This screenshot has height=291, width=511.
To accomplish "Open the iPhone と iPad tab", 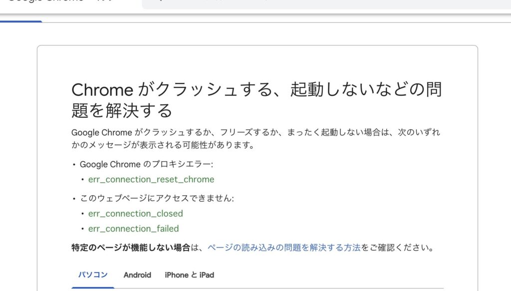I will click(x=189, y=275).
